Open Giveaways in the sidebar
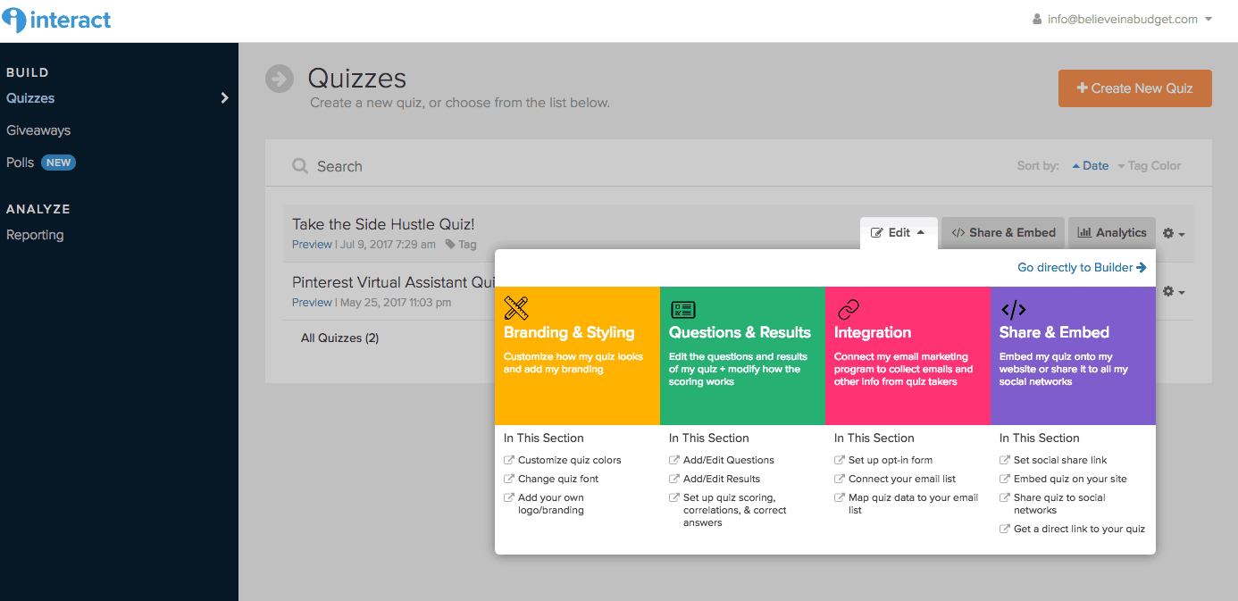Screen dimensions: 1238x601 pyautogui.click(x=38, y=130)
